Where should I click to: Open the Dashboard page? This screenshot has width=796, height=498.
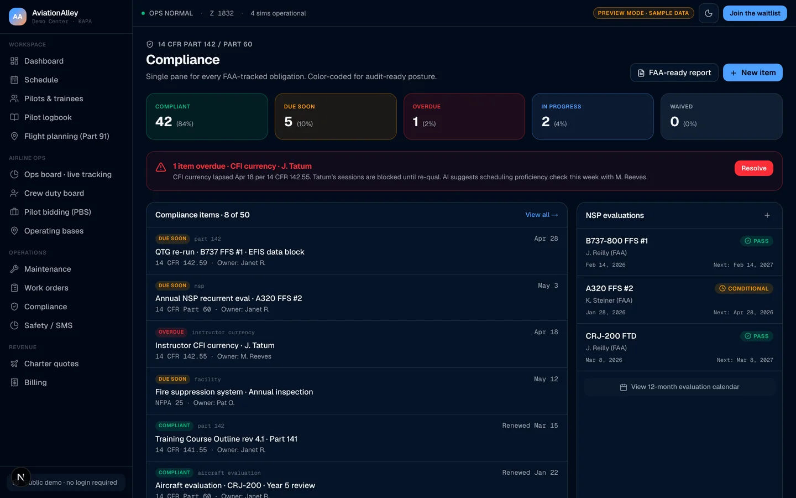coord(66,61)
